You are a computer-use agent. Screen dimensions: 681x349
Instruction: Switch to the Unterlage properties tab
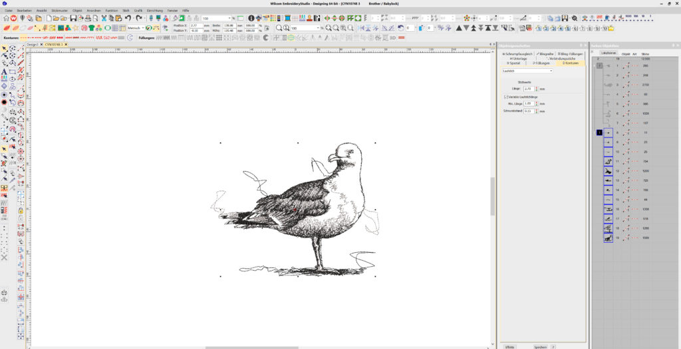click(x=517, y=58)
